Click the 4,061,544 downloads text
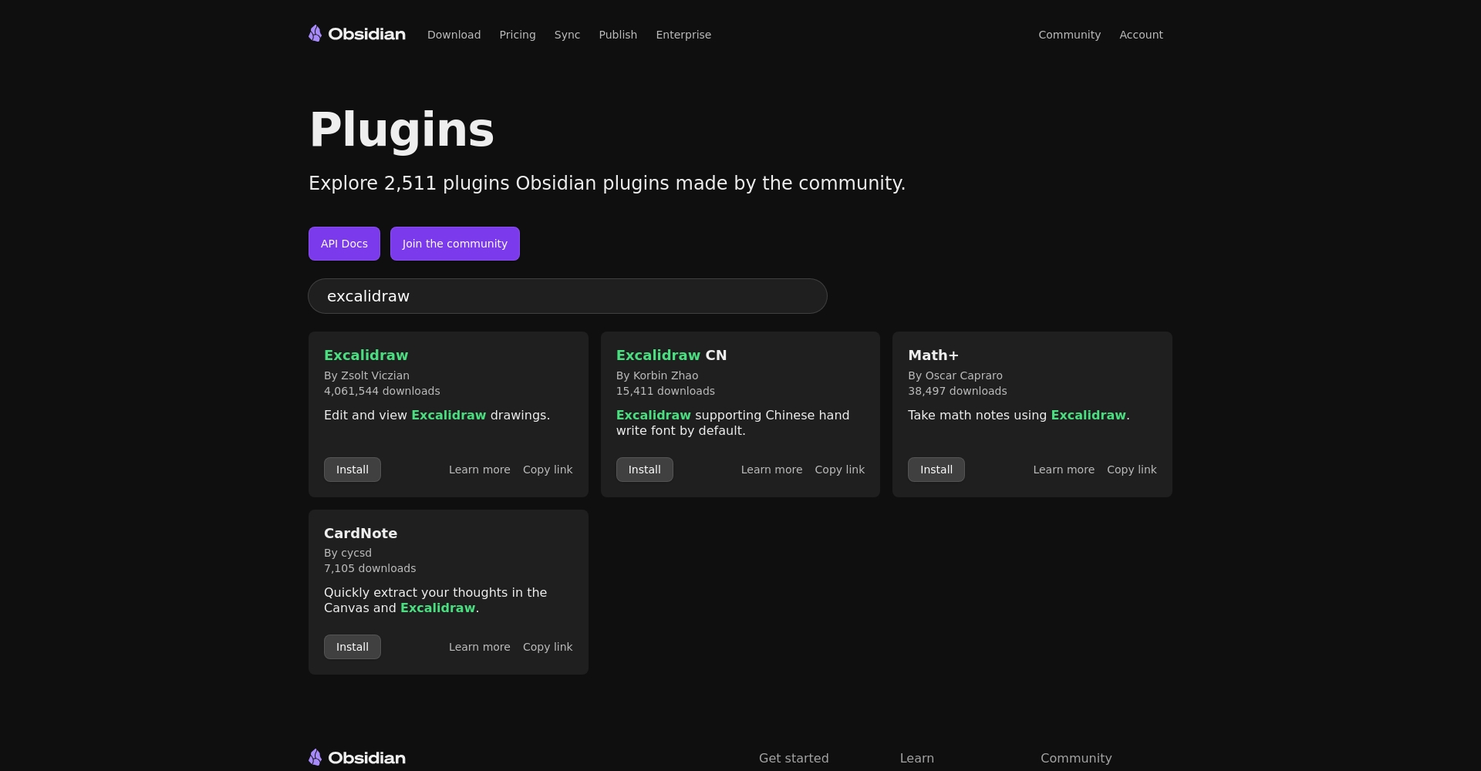Screen dimensions: 1481x771 pos(382,391)
